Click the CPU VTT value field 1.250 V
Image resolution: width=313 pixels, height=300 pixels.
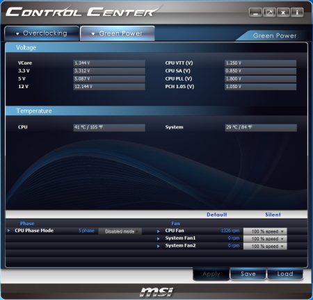pos(260,63)
